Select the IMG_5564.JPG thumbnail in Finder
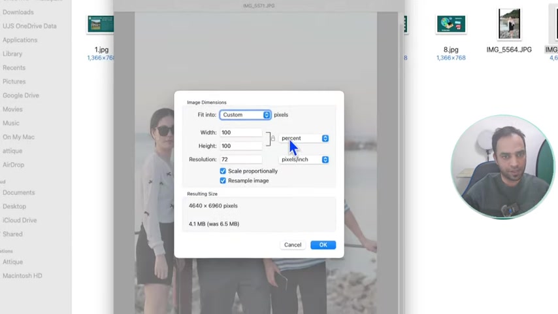 point(509,24)
